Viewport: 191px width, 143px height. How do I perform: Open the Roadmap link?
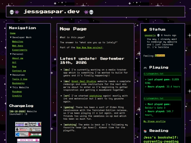point(17,92)
